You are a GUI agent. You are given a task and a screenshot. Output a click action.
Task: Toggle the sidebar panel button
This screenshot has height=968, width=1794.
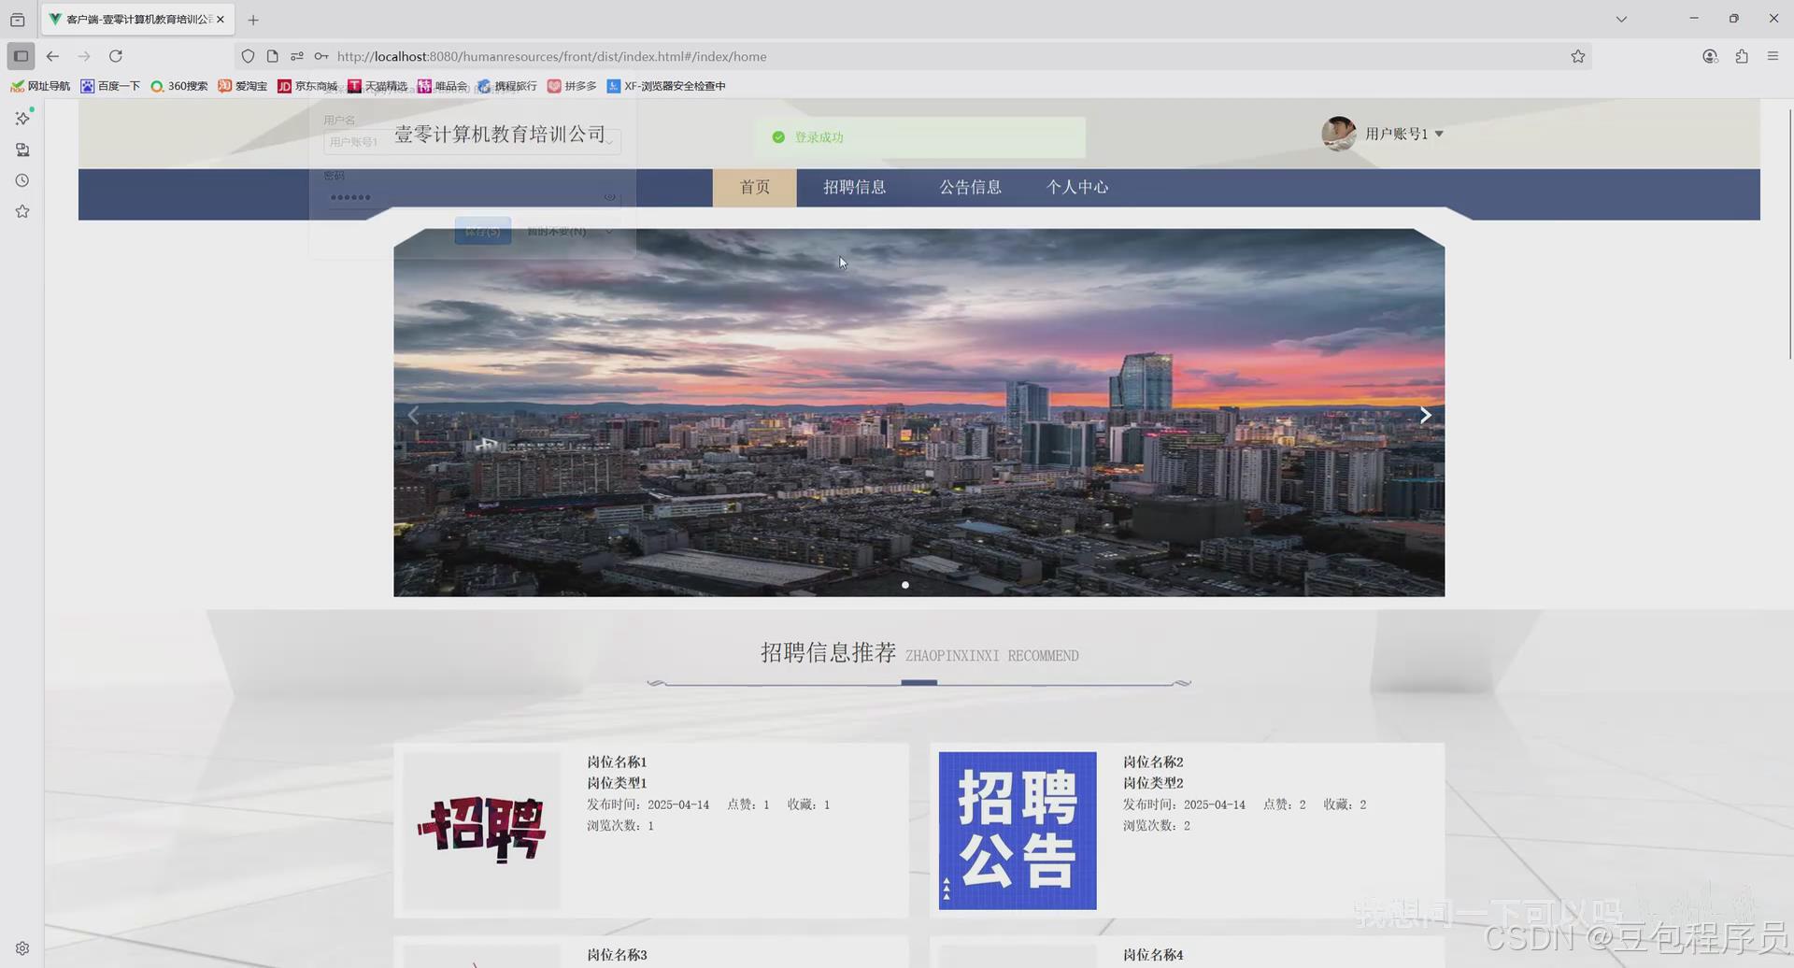click(x=21, y=56)
